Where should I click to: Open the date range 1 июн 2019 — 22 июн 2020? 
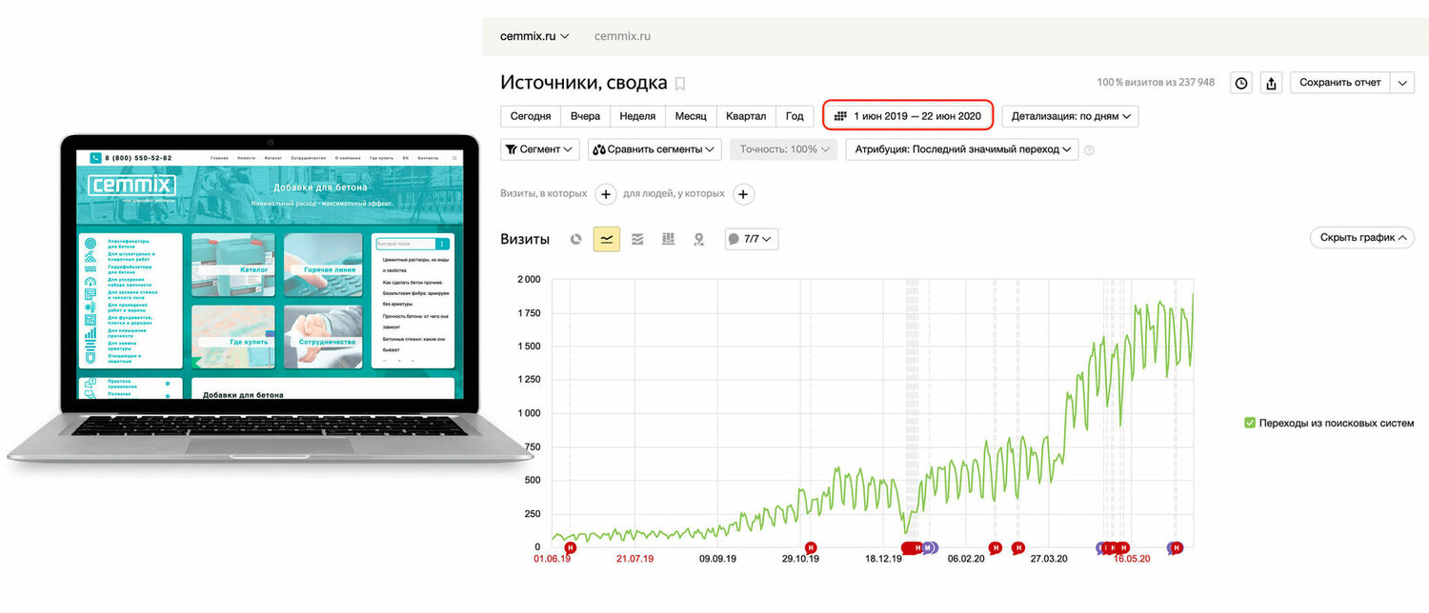pos(908,116)
